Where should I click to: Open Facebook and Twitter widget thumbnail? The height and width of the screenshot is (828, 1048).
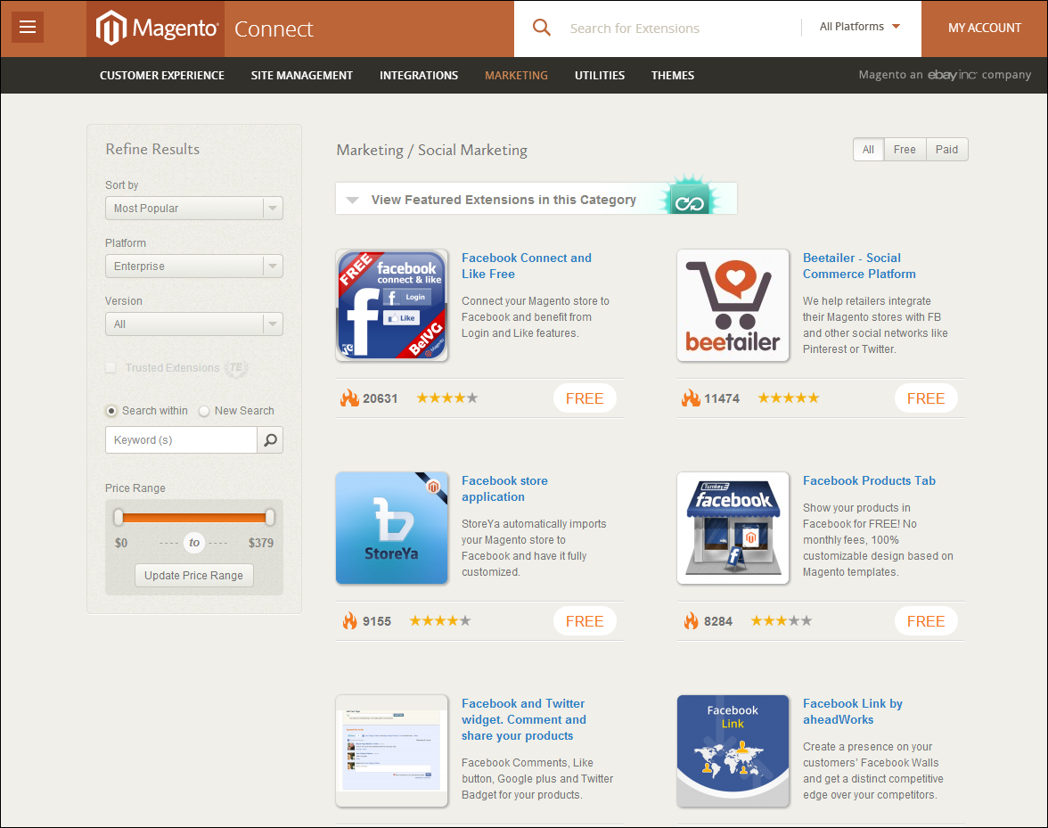pos(392,751)
